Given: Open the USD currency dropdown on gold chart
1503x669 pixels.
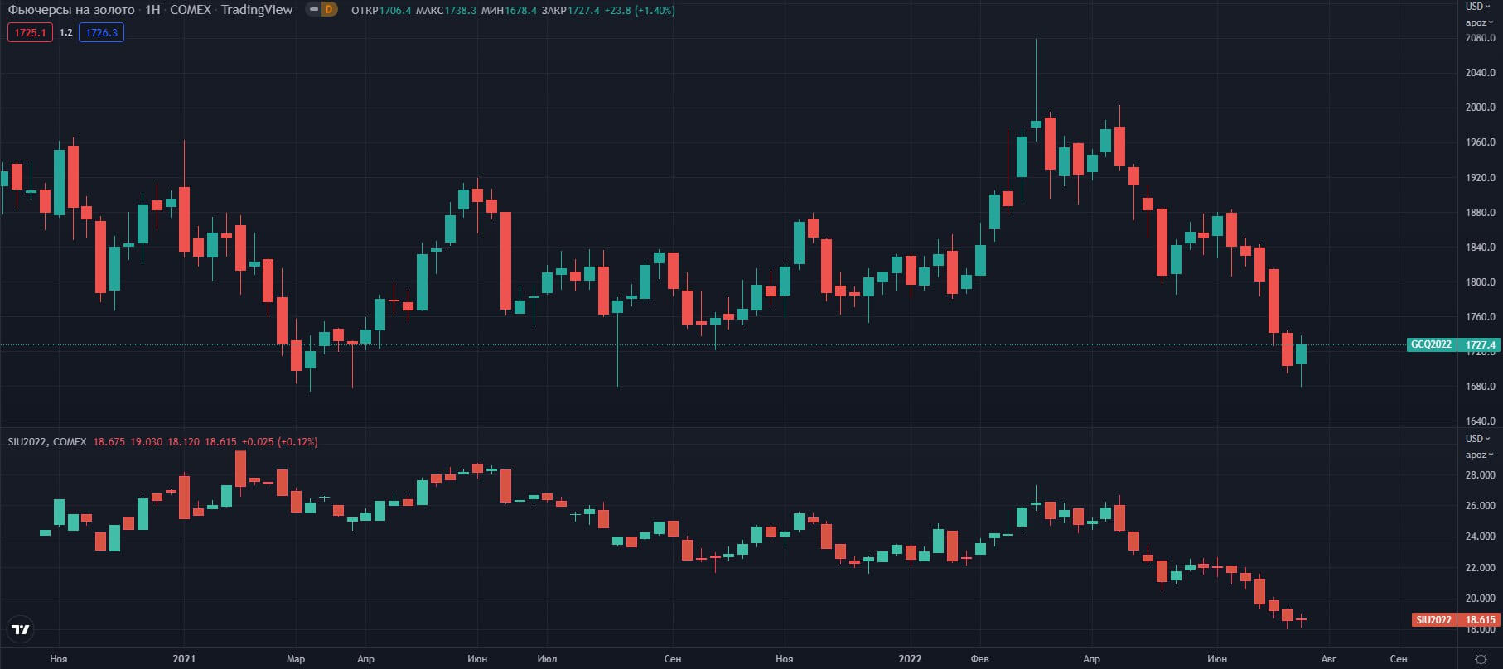Looking at the screenshot, I should 1479,7.
